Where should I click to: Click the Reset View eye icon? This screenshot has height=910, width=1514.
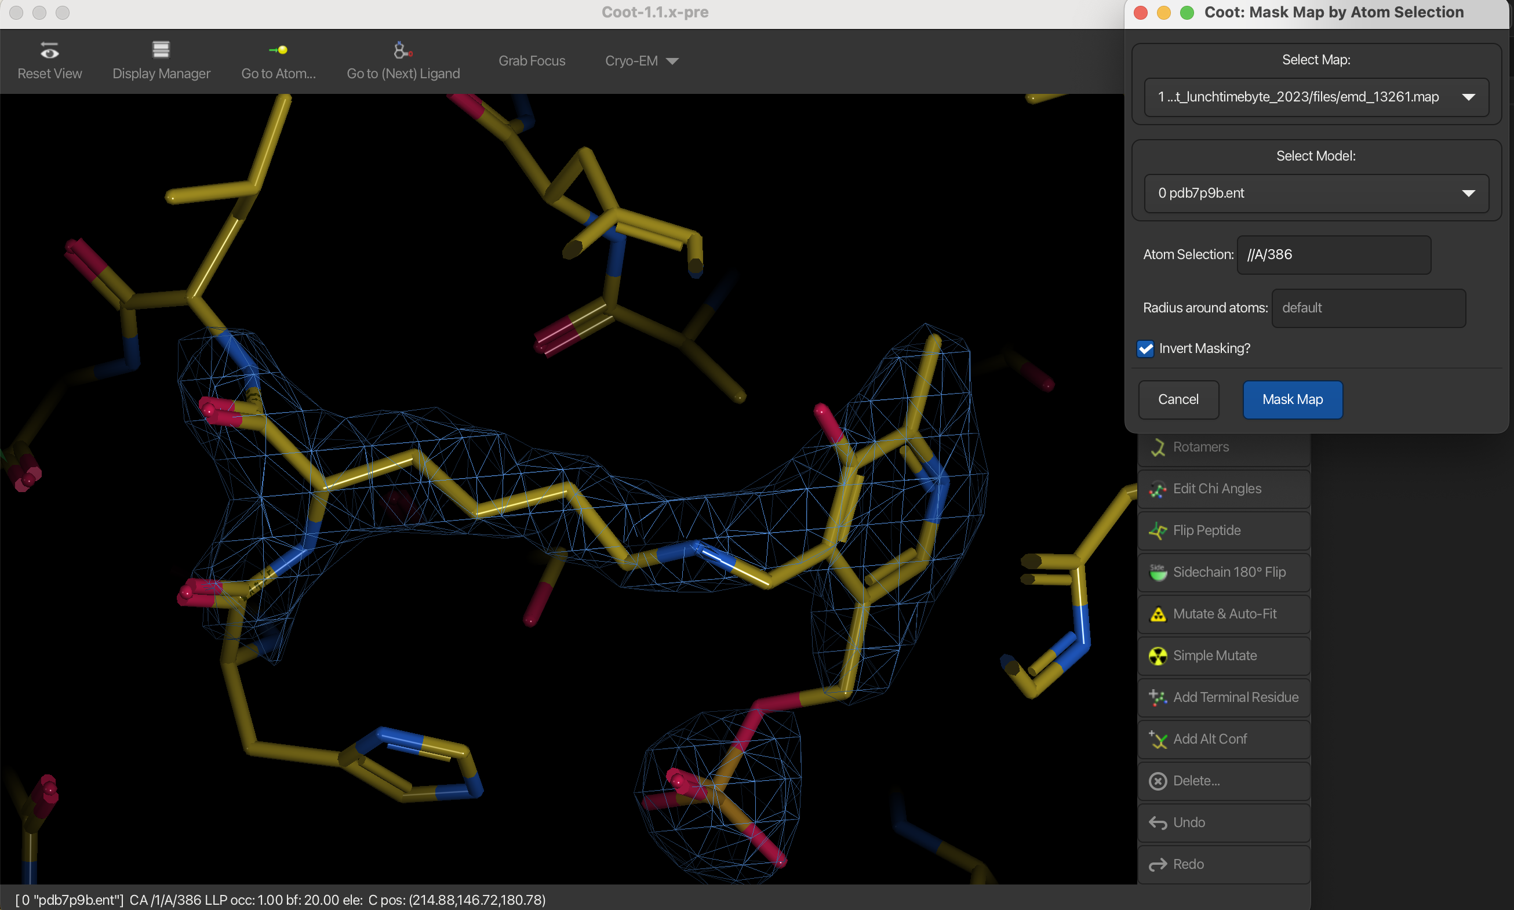[49, 51]
